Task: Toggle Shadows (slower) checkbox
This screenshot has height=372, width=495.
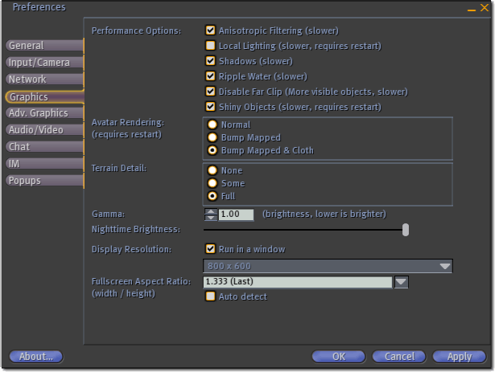Action: [210, 60]
